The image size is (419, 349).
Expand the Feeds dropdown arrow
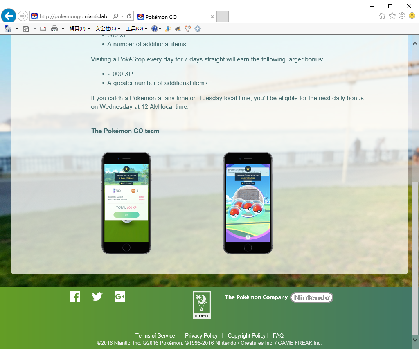click(35, 29)
